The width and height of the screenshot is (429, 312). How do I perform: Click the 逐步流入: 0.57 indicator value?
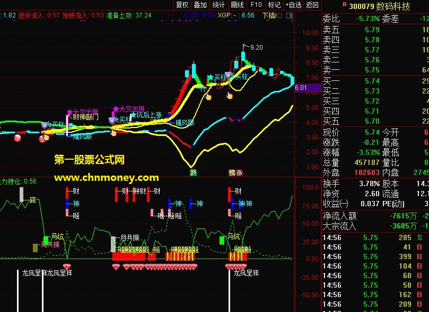[x=39, y=15]
